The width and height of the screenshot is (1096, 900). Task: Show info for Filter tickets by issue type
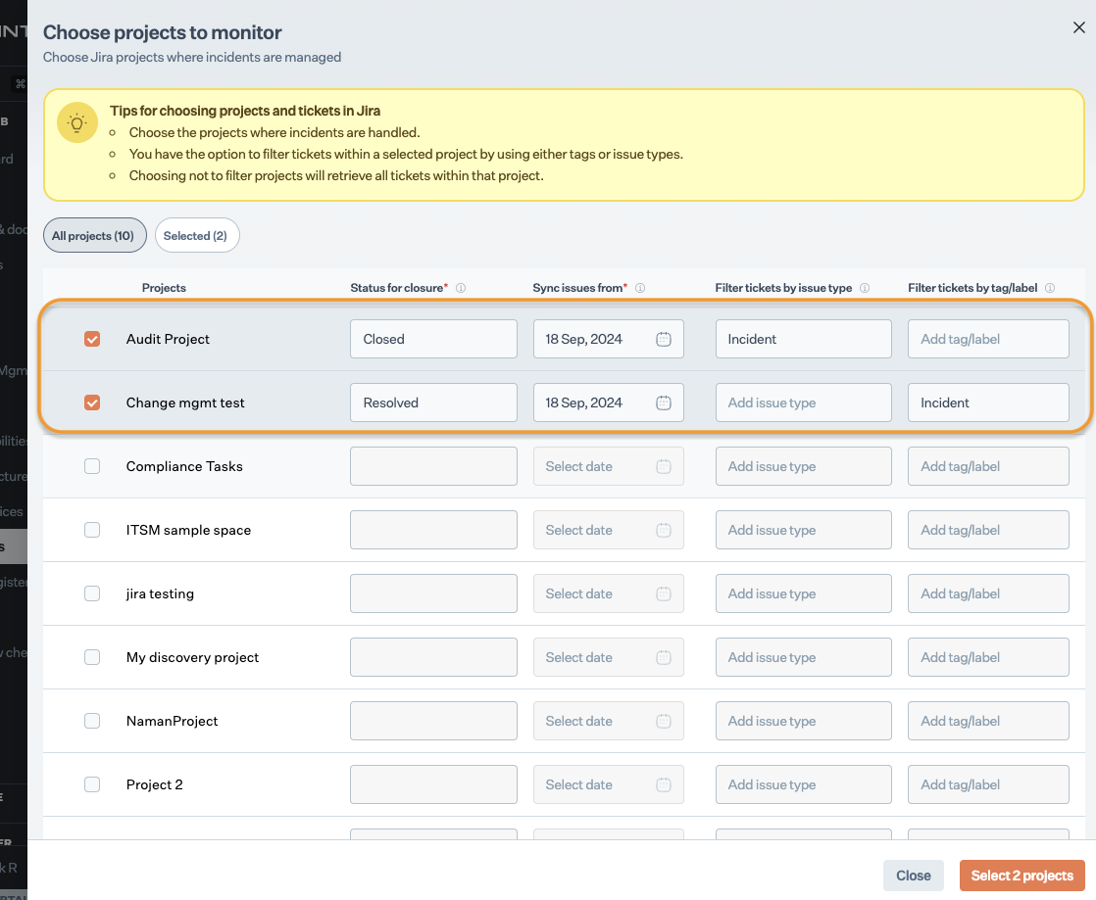coord(865,288)
